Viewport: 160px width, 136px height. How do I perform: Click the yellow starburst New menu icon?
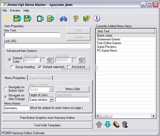(x=7, y=19)
